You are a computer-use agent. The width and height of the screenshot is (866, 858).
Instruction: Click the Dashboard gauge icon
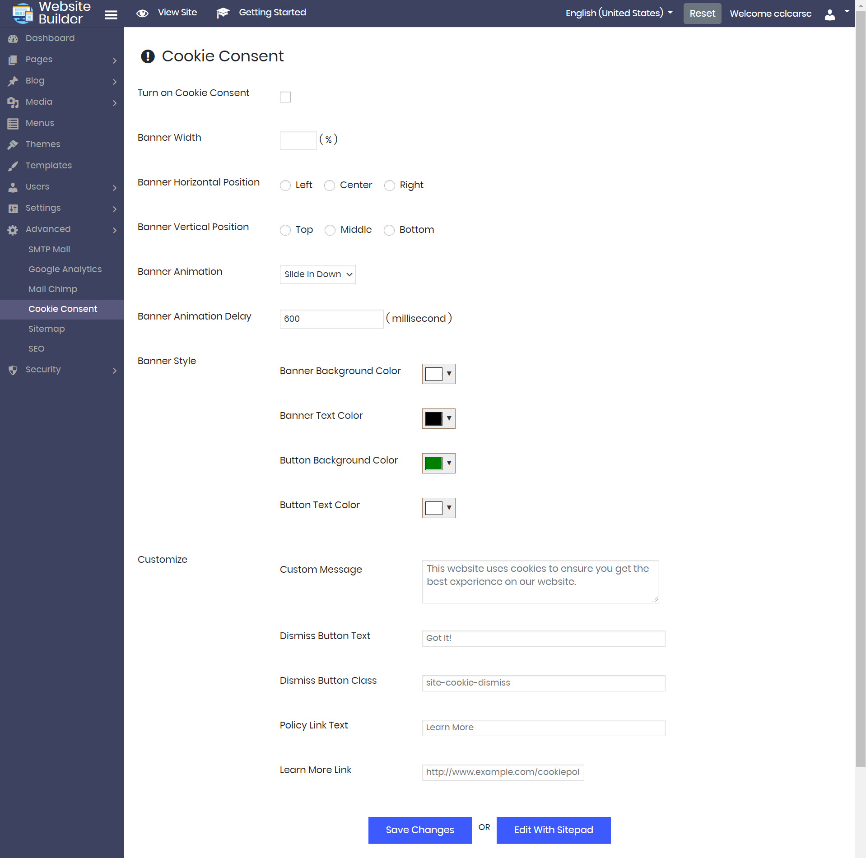pyautogui.click(x=13, y=39)
